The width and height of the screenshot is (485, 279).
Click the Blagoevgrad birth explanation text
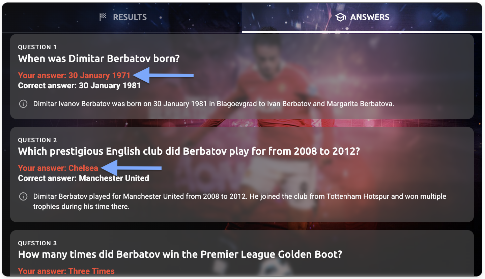click(x=213, y=104)
